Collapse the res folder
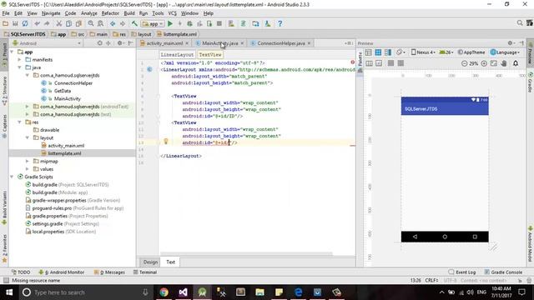 [20, 122]
